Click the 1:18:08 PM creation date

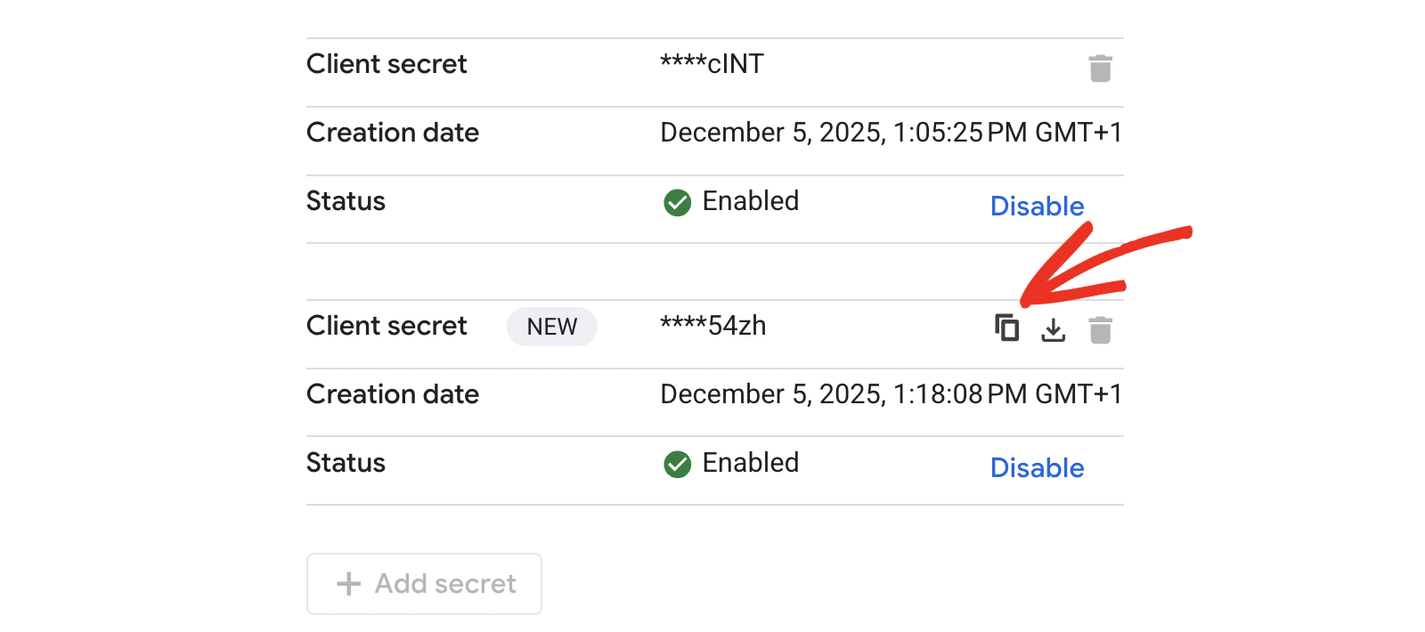tap(891, 394)
